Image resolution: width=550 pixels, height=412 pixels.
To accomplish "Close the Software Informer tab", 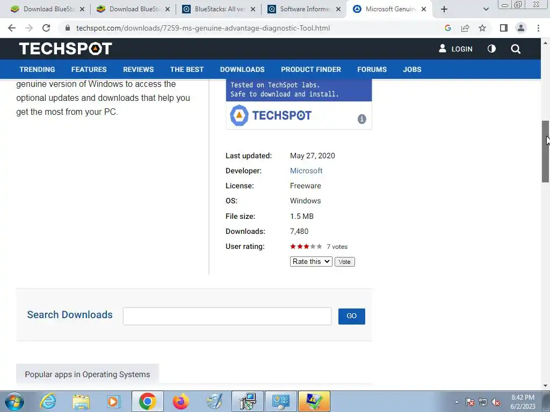I will click(x=338, y=9).
